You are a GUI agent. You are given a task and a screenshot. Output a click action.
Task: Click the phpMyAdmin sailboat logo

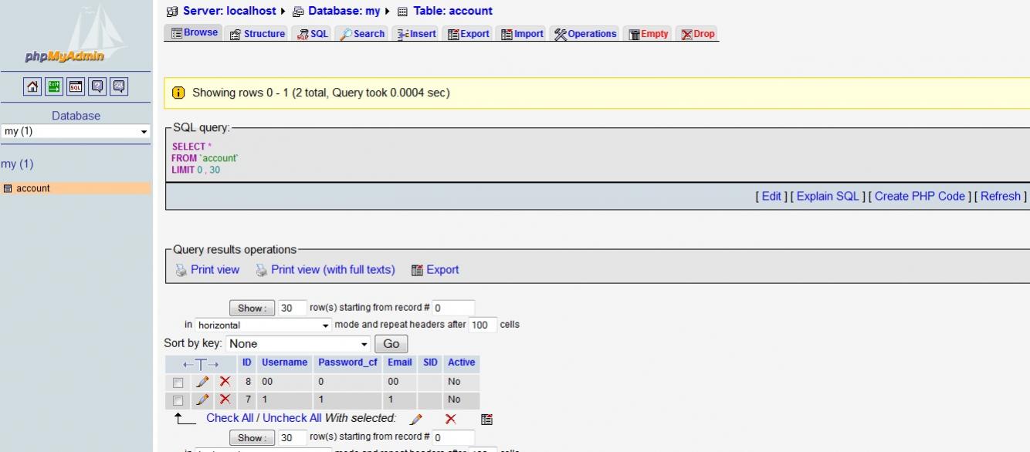76,33
